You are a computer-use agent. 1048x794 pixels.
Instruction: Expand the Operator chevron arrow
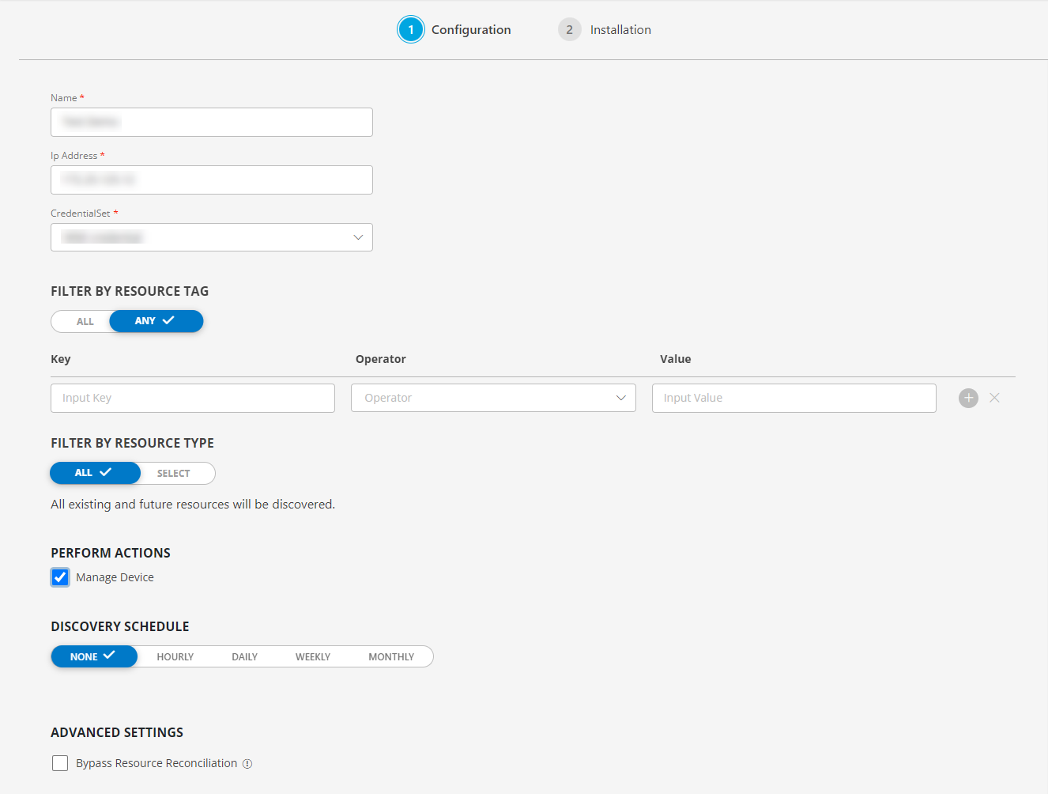click(x=621, y=398)
